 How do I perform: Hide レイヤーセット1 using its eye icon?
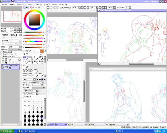pos(3,66)
